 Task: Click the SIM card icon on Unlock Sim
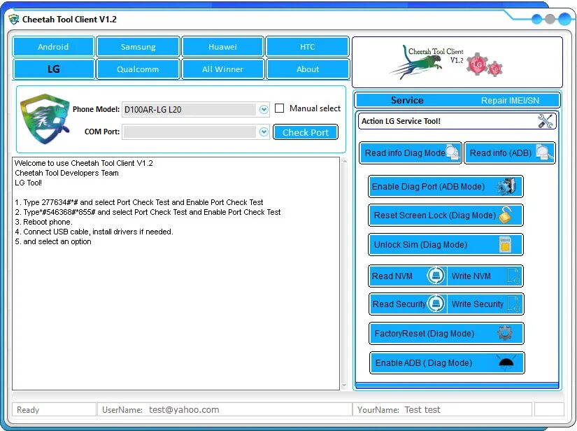tap(505, 245)
